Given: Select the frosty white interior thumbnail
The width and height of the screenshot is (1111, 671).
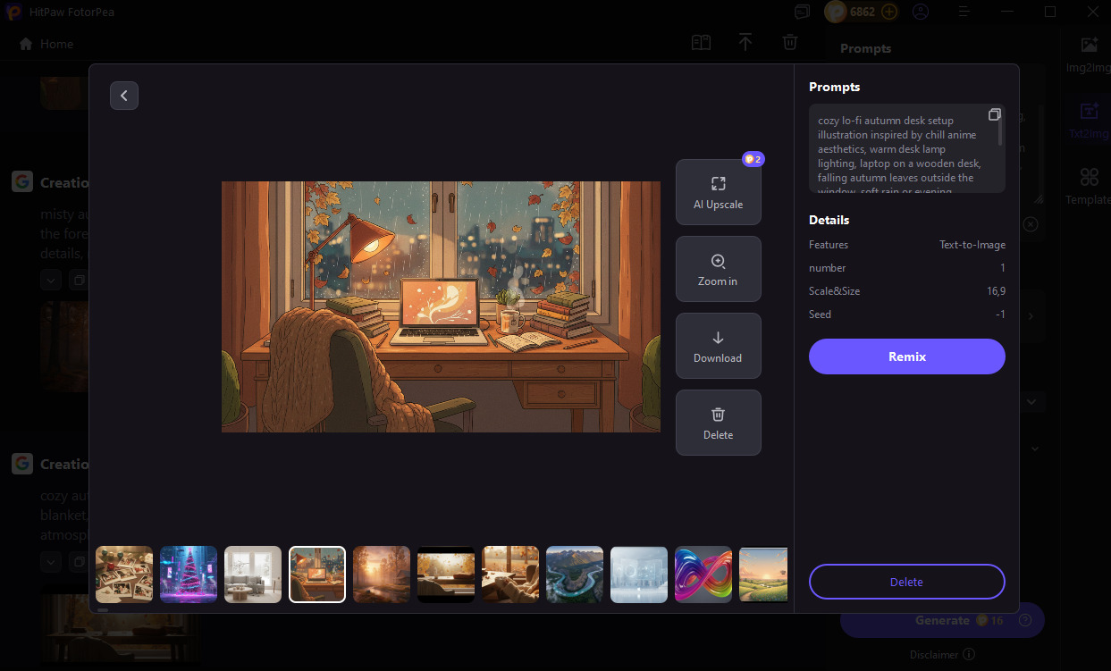Looking at the screenshot, I should pos(639,575).
